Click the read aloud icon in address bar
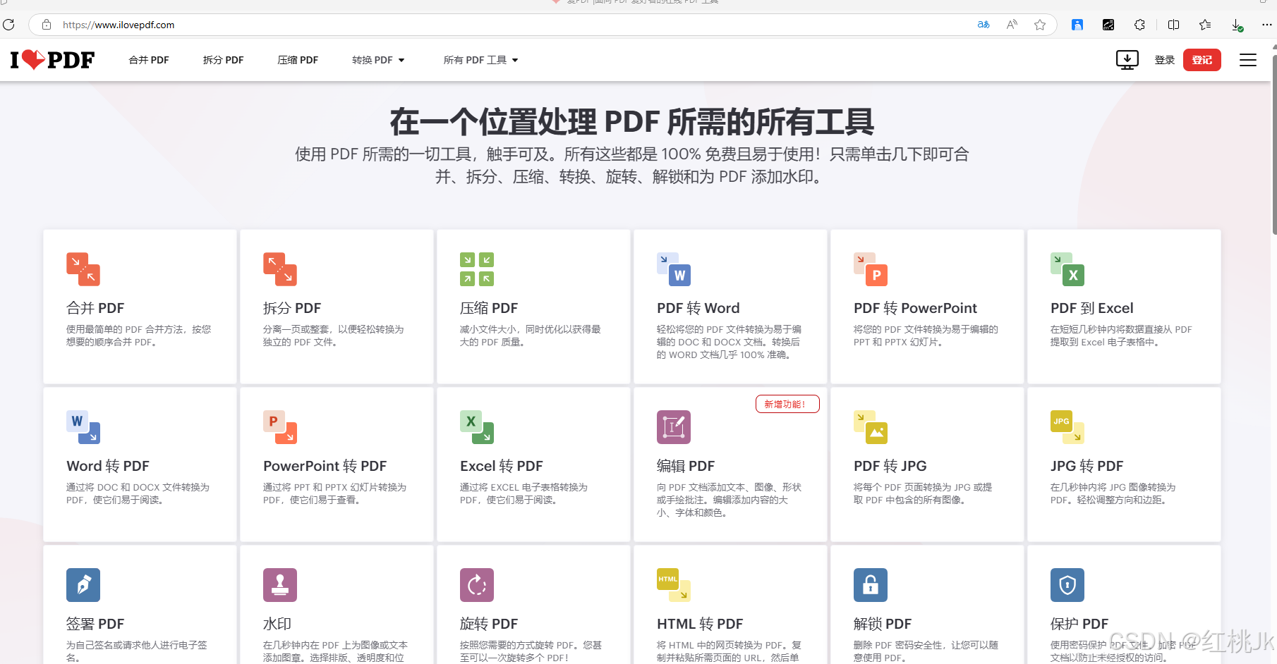 pos(1012,25)
